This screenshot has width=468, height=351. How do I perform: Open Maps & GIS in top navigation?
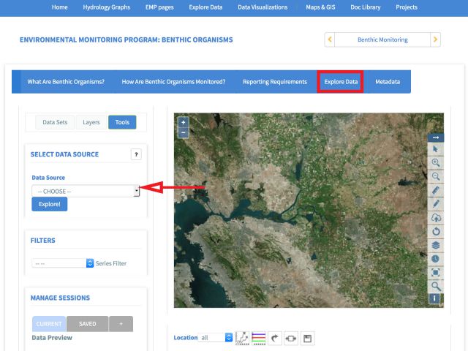(320, 7)
